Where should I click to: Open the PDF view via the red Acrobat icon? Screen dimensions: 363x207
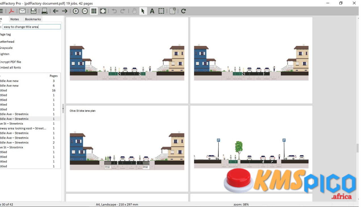[11, 11]
